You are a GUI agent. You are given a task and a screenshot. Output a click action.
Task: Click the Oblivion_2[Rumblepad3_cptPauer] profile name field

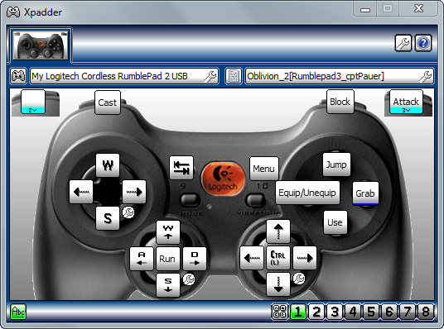click(x=340, y=76)
